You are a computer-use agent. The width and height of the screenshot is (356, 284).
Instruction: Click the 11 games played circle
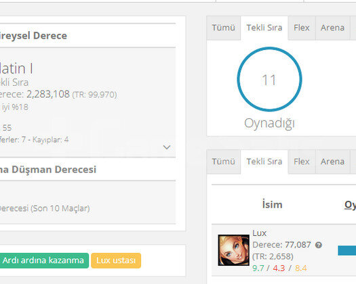pos(269,79)
